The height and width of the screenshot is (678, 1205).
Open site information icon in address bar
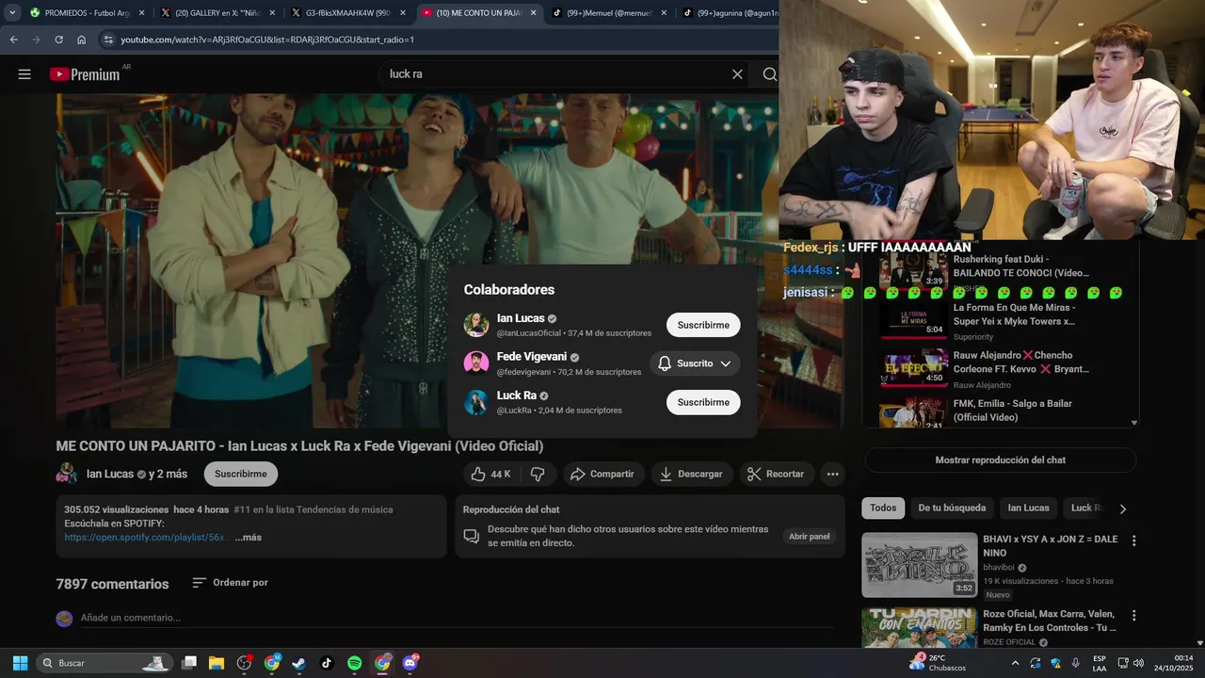coord(108,40)
